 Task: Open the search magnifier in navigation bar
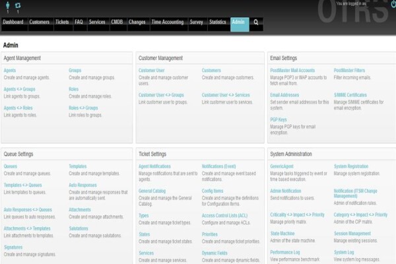tap(256, 22)
